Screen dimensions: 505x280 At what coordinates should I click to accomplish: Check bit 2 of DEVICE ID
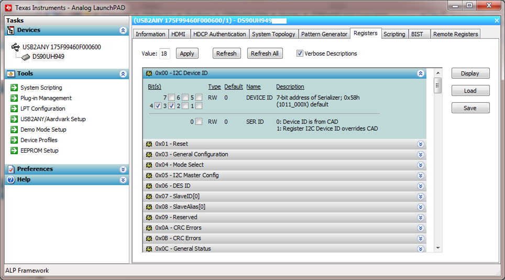(x=185, y=106)
